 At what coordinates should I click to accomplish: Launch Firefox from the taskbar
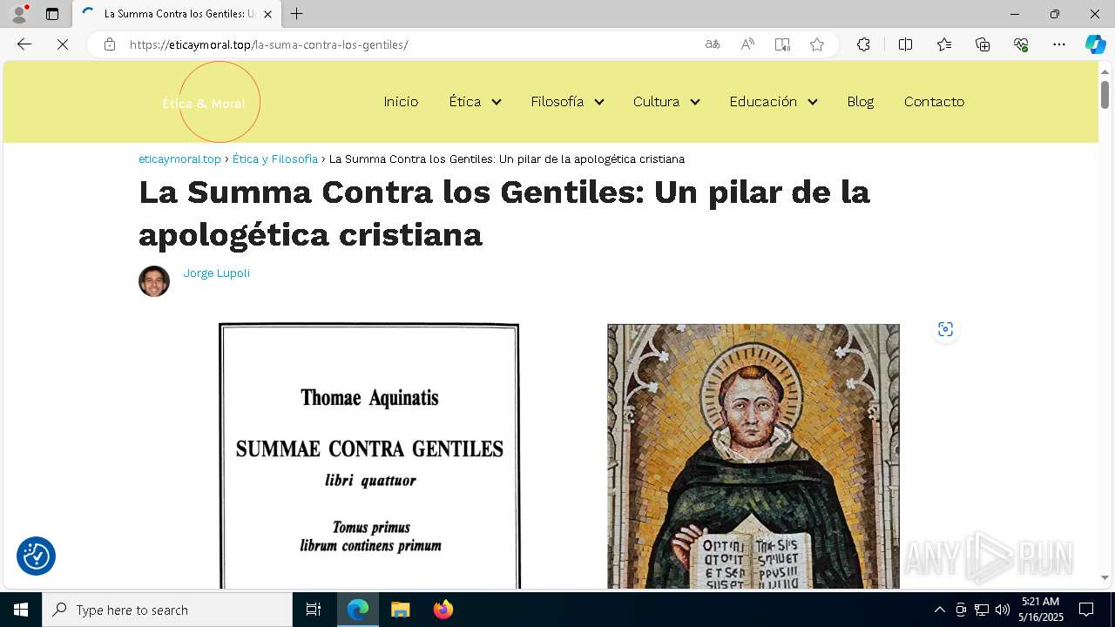(443, 610)
